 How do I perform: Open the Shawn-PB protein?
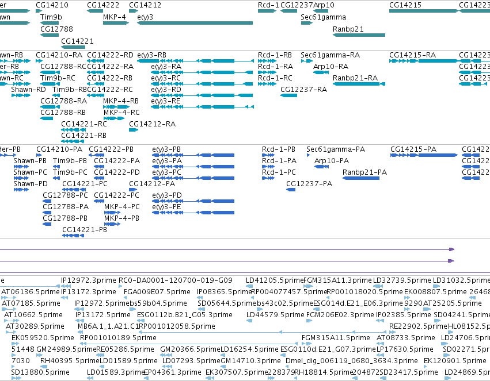30,161
